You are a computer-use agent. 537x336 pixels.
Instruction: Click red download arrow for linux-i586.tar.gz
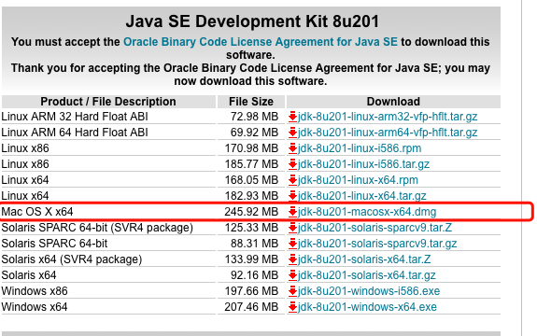[292, 164]
